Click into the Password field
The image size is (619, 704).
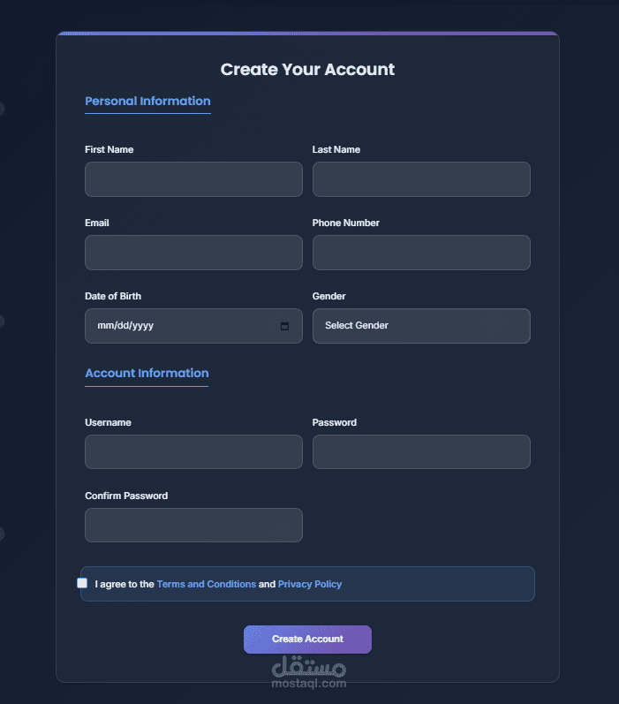click(421, 452)
